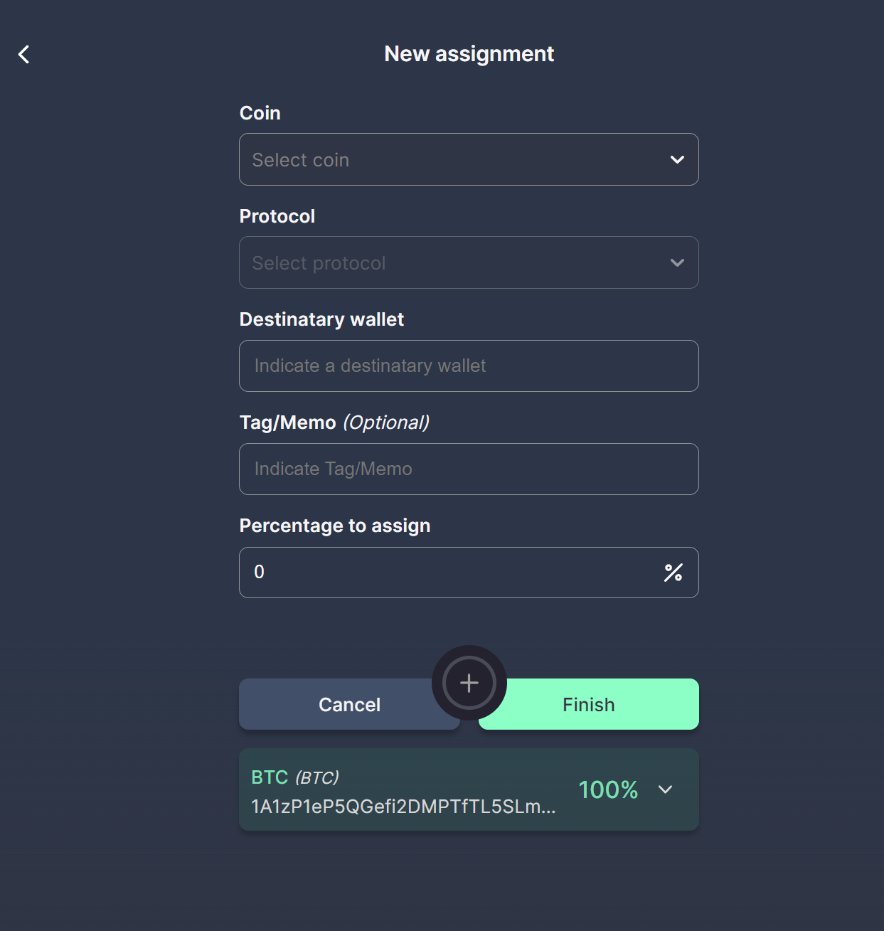Click the Indicate Tag/Memo field

coord(469,469)
